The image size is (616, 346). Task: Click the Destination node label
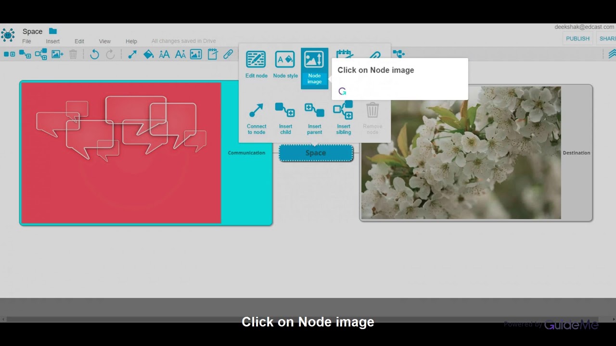coord(577,153)
